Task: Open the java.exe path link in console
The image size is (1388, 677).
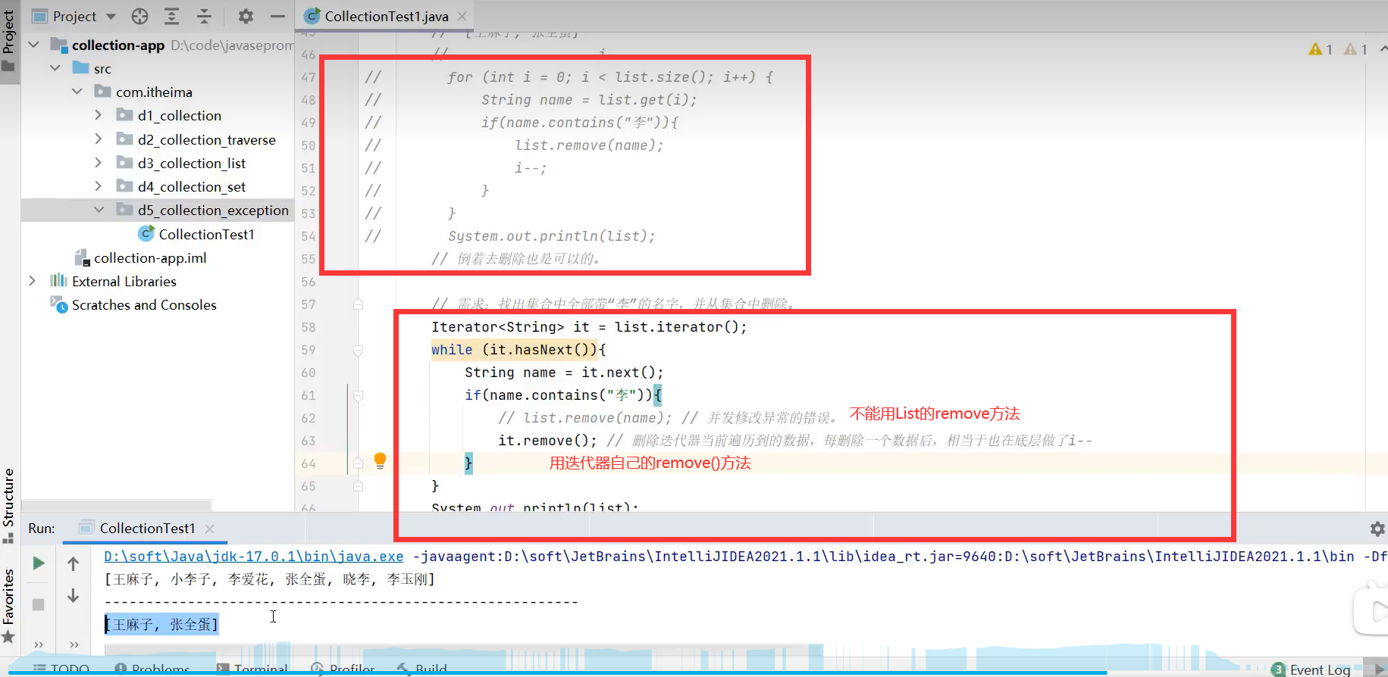Action: tap(253, 556)
